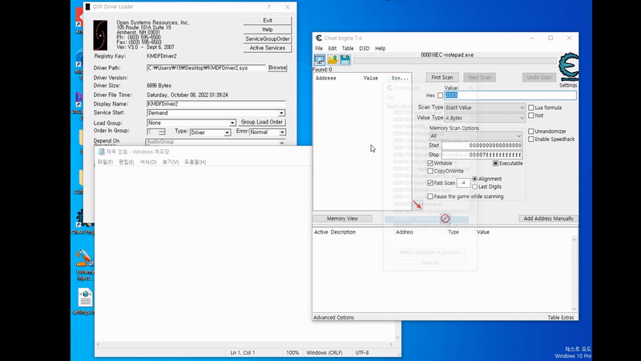Click the Display Name field
The image size is (641, 361).
click(216, 104)
